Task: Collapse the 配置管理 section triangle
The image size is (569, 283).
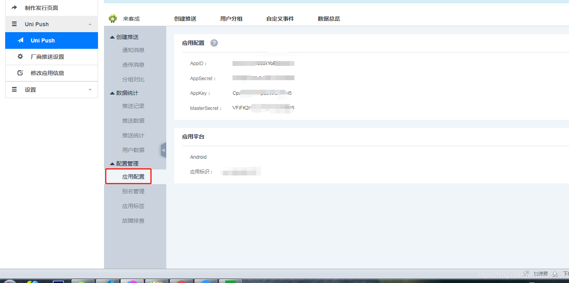Action: [112, 164]
